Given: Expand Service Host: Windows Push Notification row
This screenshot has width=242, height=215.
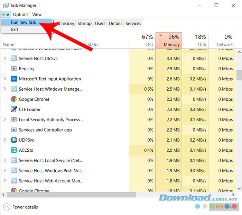Looking at the screenshot, I should pos(5,171).
